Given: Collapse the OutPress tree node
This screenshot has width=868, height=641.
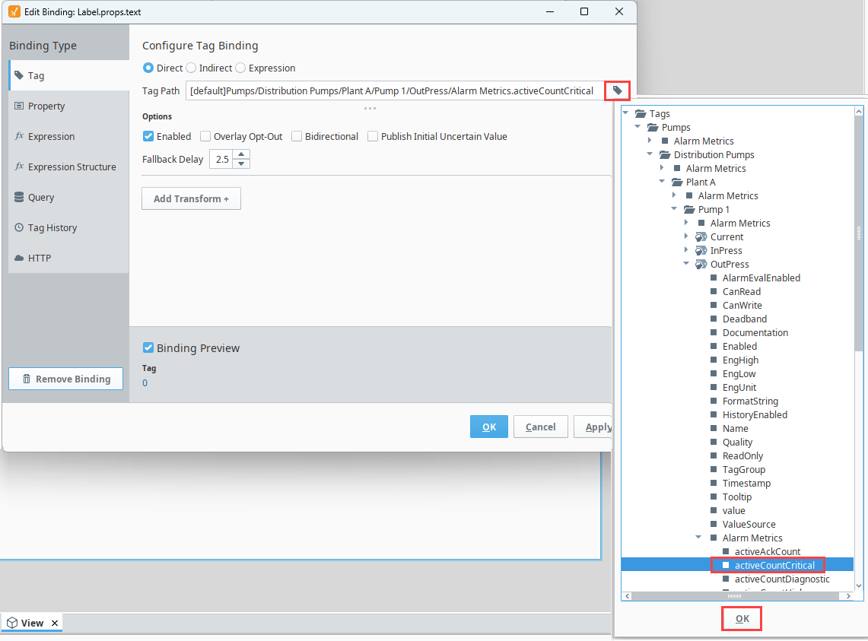Looking at the screenshot, I should [686, 264].
